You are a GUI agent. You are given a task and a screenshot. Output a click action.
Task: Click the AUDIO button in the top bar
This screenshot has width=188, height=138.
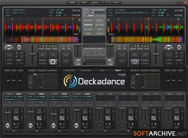(72, 2)
